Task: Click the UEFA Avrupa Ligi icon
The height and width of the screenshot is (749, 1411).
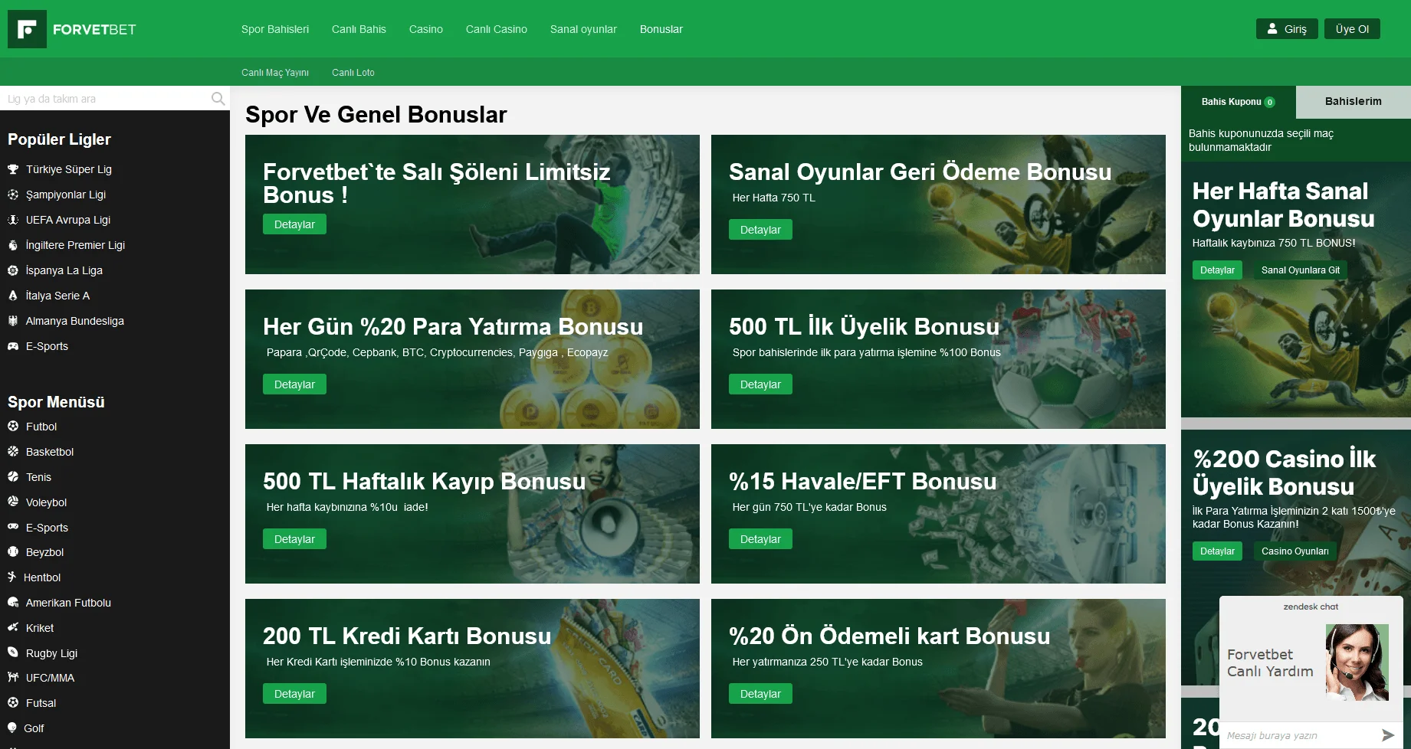Action: [x=13, y=220]
